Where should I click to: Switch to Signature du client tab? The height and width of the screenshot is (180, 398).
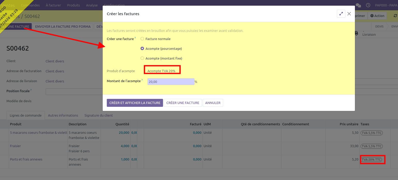tap(99, 115)
